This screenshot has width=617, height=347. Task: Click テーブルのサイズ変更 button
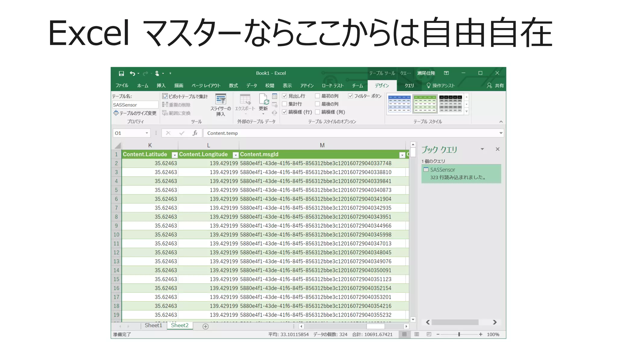click(x=135, y=113)
